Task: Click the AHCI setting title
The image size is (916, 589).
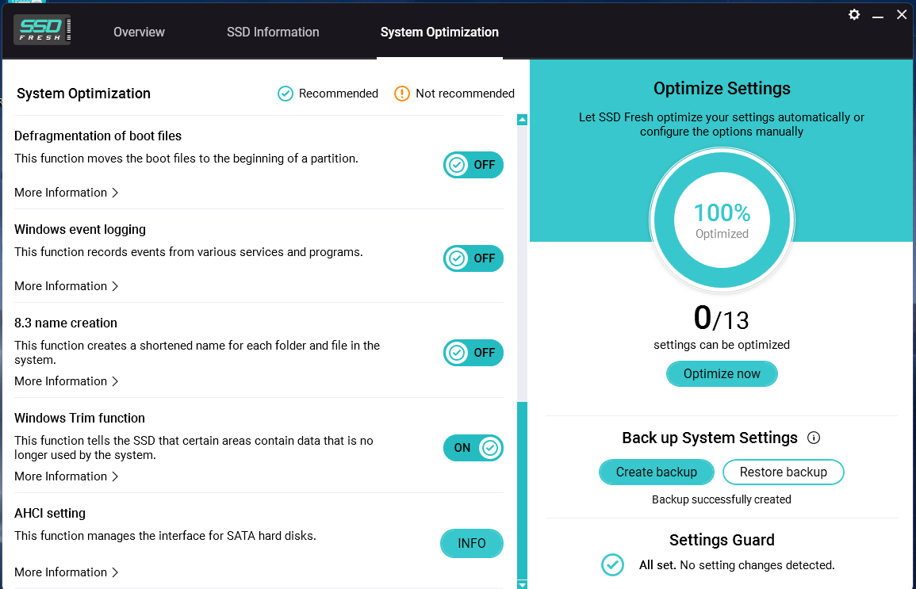Action: (x=50, y=513)
